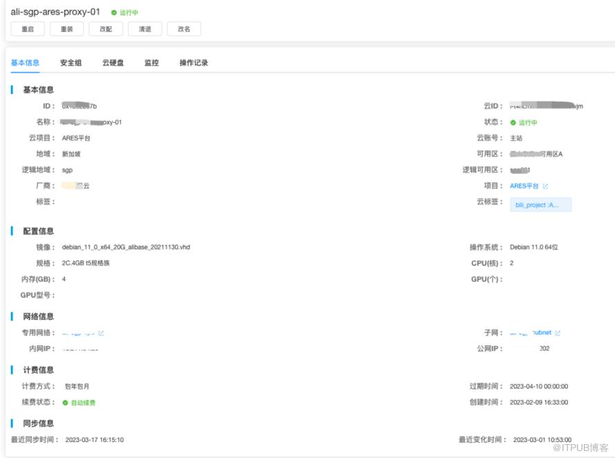The width and height of the screenshot is (615, 458).
Task: Go to the 监控 tab
Action: (x=152, y=63)
